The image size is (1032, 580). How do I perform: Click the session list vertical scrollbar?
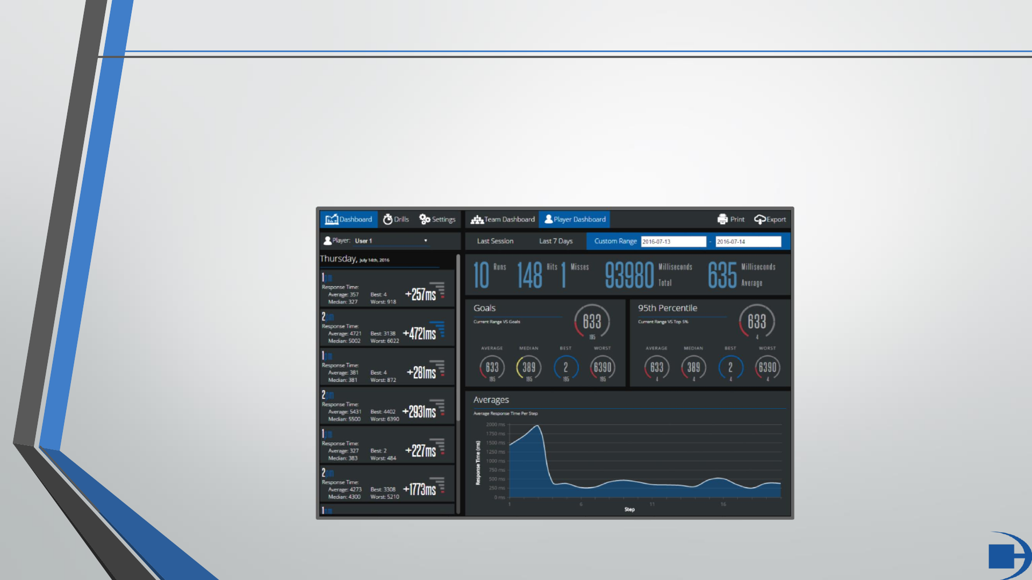click(x=458, y=338)
